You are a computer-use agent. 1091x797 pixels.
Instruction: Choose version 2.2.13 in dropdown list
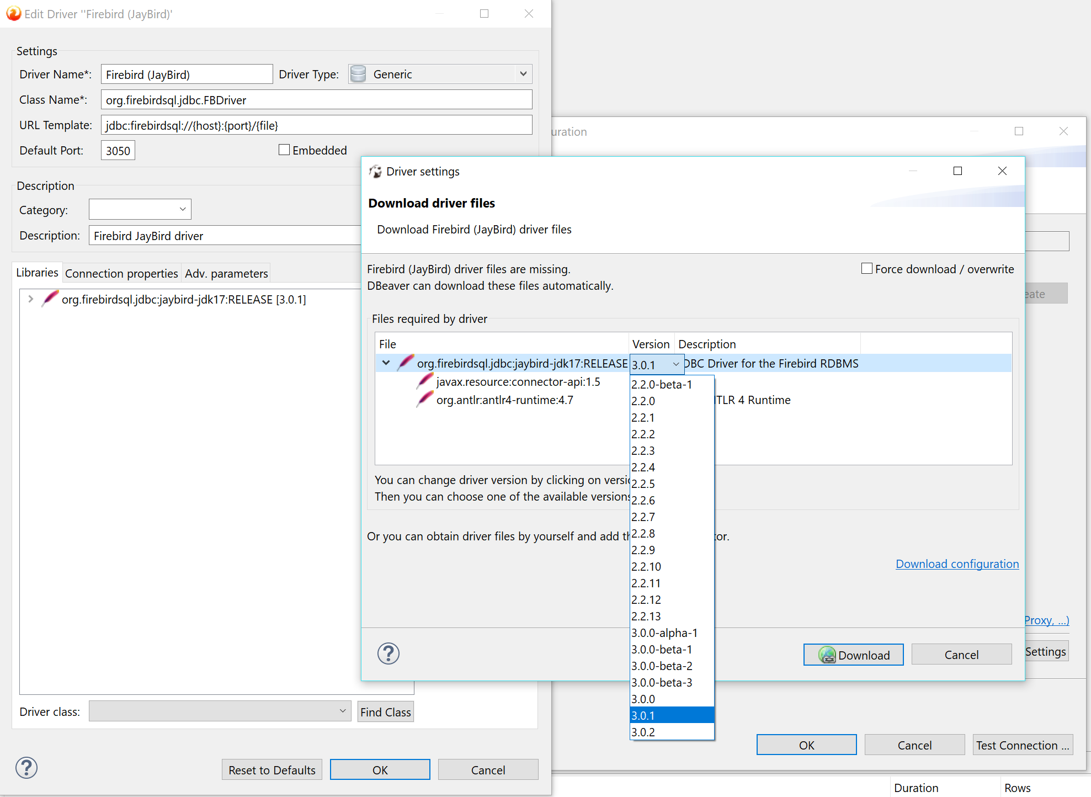(x=672, y=616)
